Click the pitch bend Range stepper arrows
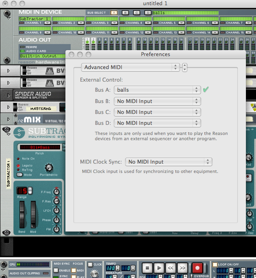Image resolution: width=256 pixels, height=278 pixels. pyautogui.click(x=30, y=191)
